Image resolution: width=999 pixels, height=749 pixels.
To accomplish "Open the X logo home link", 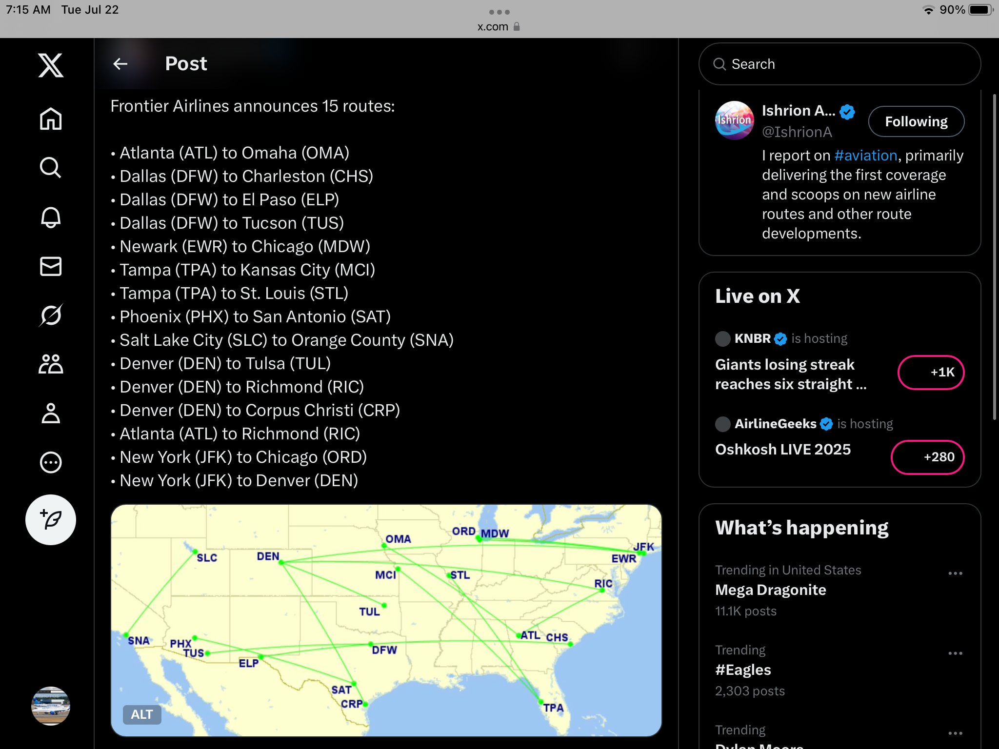I will click(x=51, y=65).
